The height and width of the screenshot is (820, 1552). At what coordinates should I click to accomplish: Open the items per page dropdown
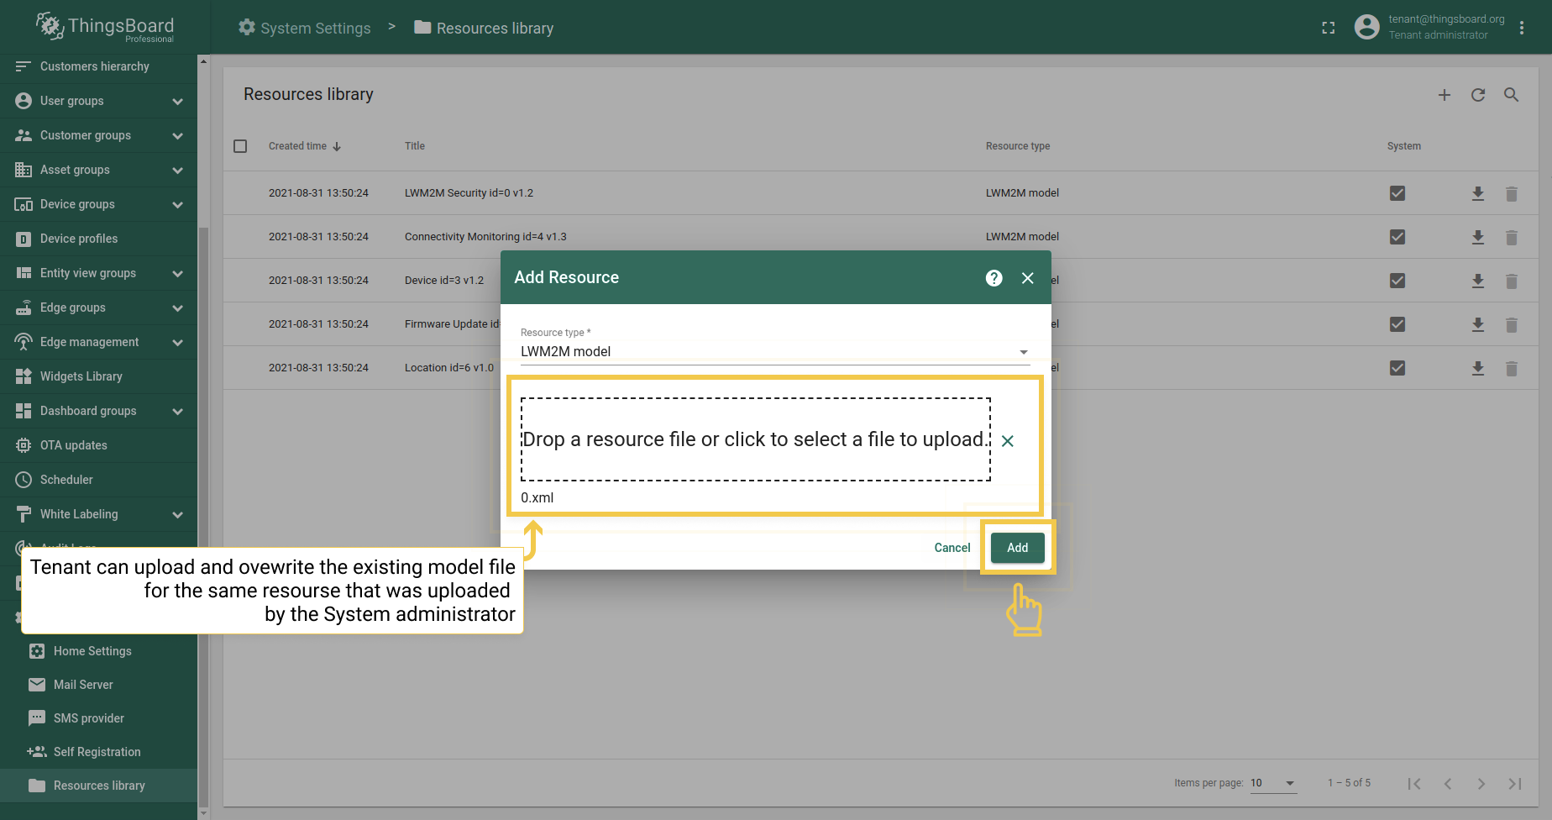click(x=1273, y=783)
